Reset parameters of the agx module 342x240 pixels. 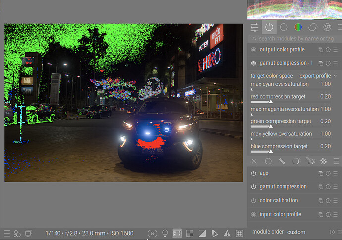328,174
